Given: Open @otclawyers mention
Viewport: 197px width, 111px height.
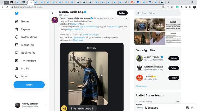Looking at the screenshot, I should point(79,38).
